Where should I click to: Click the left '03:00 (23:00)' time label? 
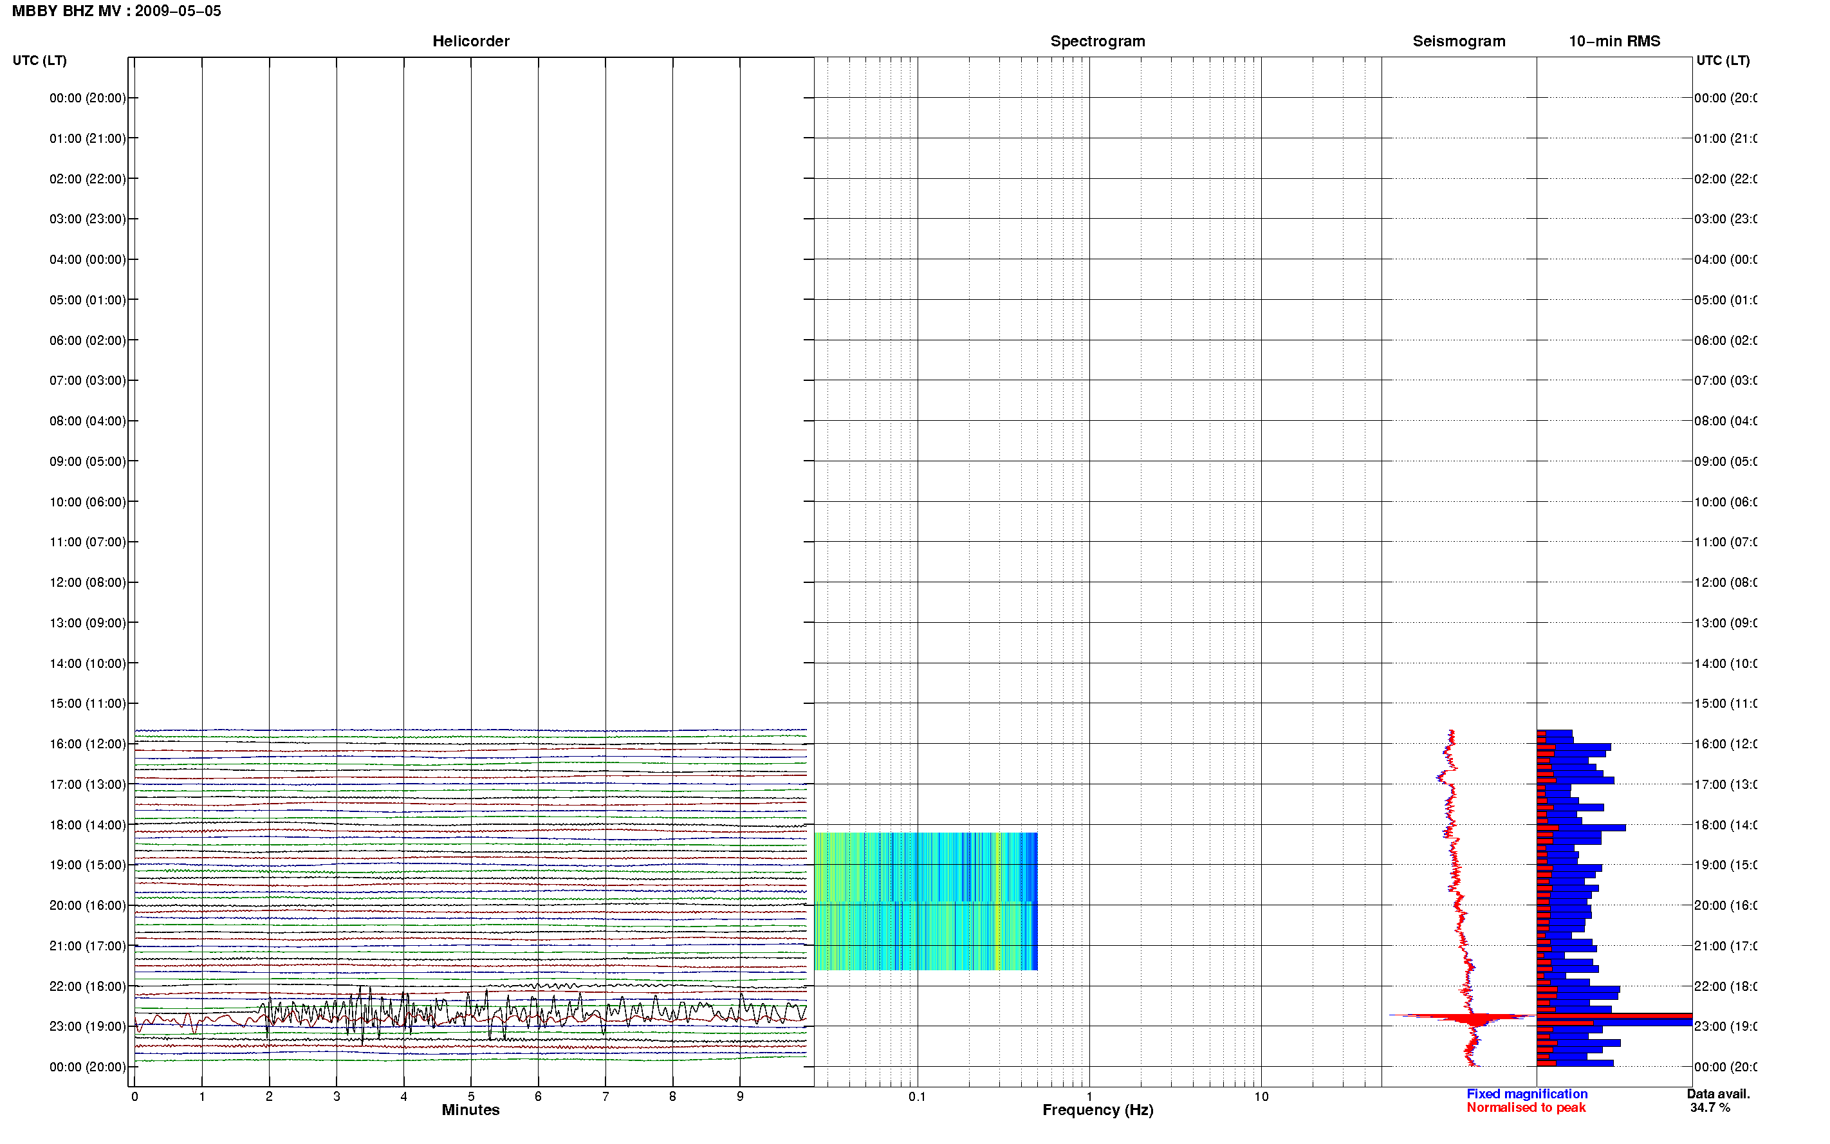(x=88, y=219)
